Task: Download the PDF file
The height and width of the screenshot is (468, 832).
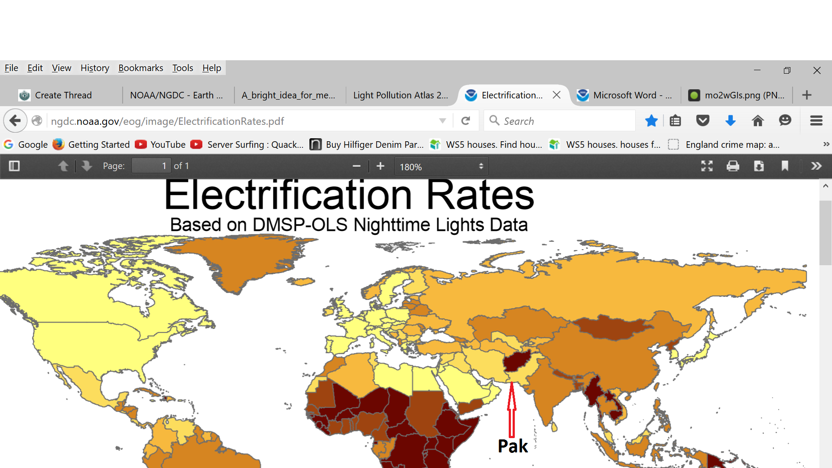Action: 759,166
